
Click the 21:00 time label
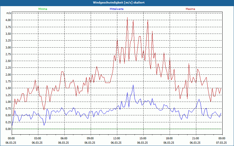coord(196,138)
